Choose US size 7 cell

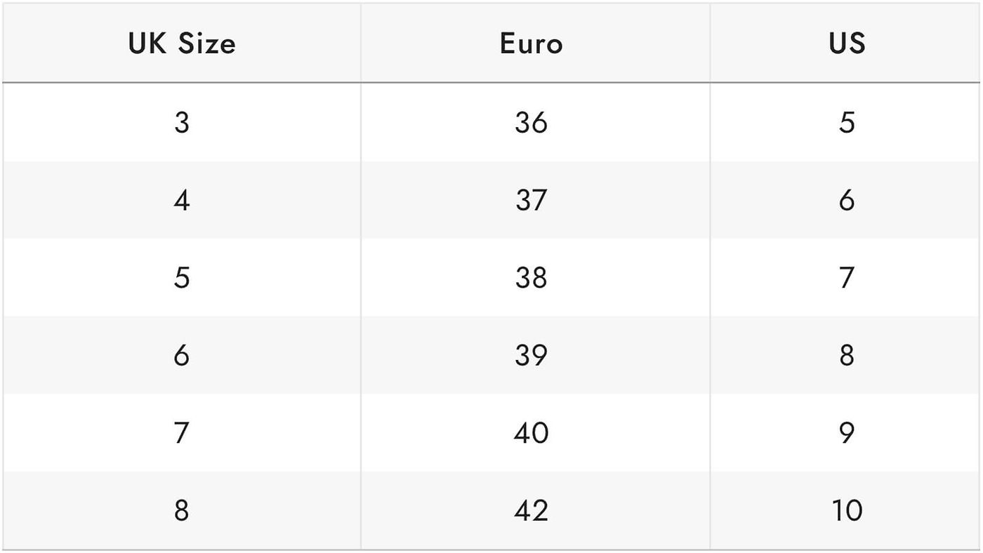tap(847, 278)
